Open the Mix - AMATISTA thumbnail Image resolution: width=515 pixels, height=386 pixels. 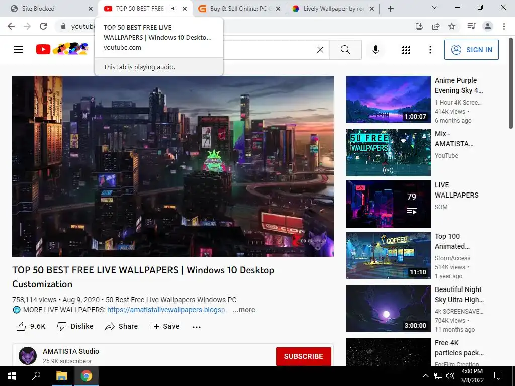coord(388,153)
